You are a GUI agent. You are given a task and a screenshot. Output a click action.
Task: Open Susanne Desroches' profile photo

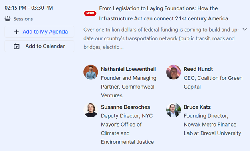91,110
